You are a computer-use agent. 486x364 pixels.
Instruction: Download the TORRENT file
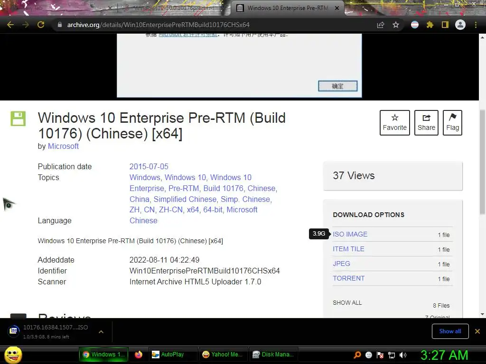click(x=349, y=278)
